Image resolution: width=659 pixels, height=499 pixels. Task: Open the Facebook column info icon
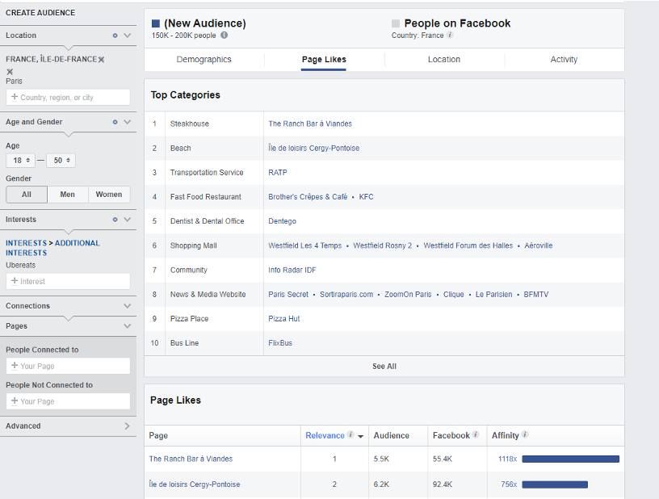click(476, 434)
